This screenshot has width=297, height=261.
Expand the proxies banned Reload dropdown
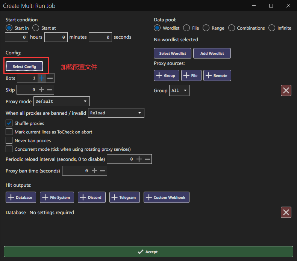click(x=116, y=113)
